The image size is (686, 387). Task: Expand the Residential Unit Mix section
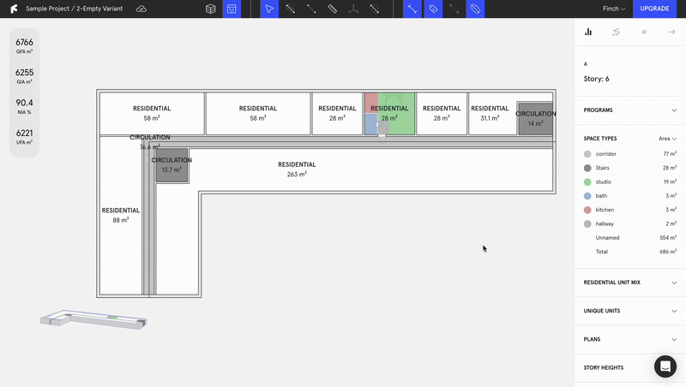point(629,283)
